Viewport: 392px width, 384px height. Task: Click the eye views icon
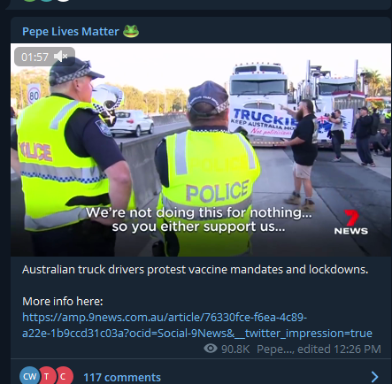[x=211, y=349]
